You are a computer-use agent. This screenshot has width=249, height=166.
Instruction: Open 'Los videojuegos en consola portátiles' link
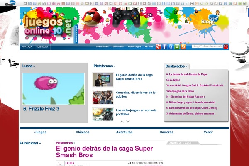[136, 112]
